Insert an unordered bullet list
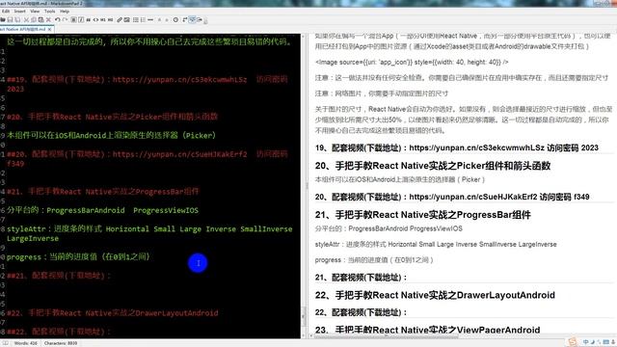Screen dimensions: 617x347 pyautogui.click(x=135, y=19)
